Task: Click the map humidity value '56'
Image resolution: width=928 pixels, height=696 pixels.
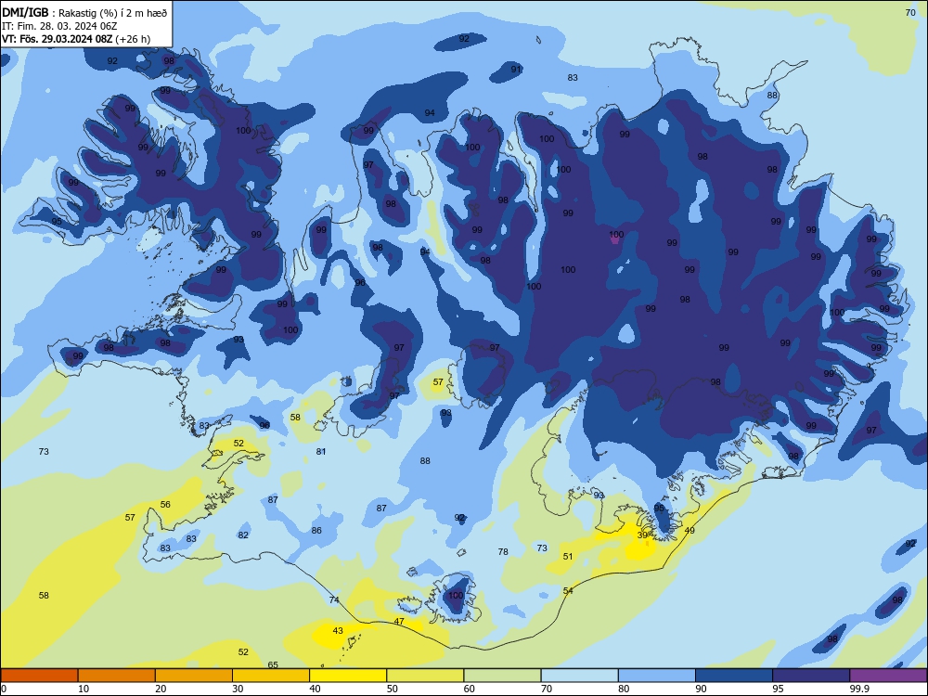Action: pos(165,505)
